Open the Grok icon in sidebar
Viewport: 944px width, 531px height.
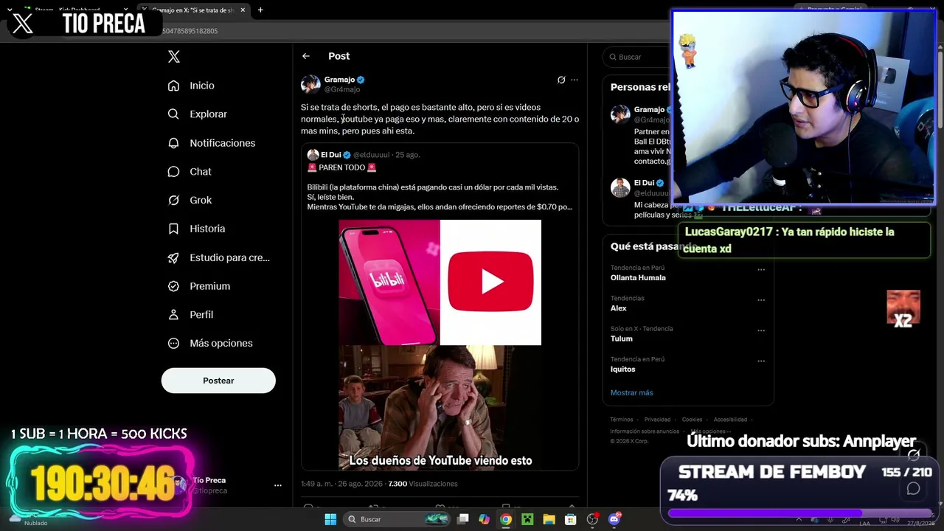[x=173, y=201]
